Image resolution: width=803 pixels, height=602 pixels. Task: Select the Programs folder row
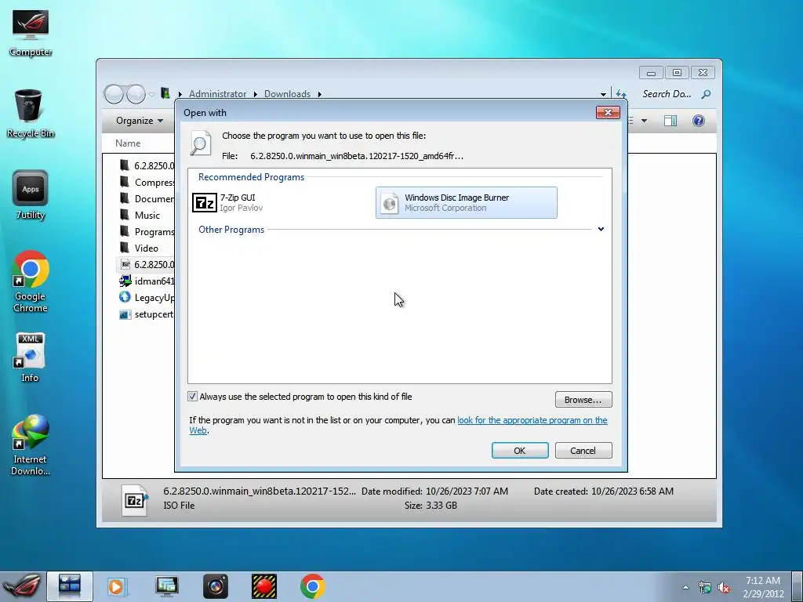click(147, 231)
